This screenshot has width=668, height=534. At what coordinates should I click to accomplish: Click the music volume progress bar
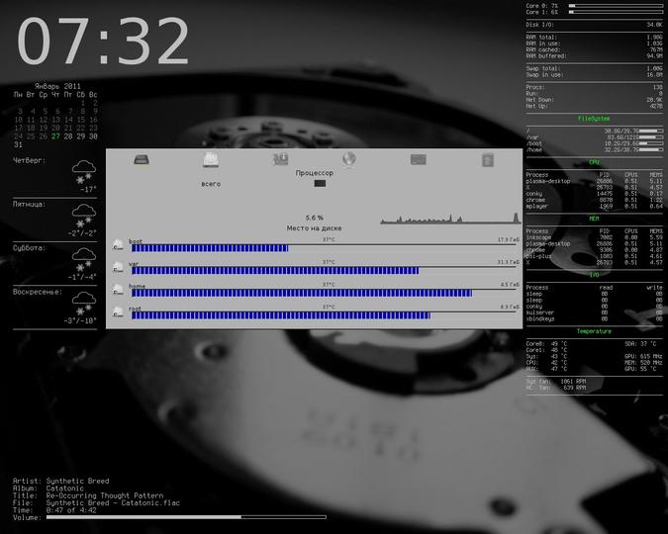click(186, 517)
